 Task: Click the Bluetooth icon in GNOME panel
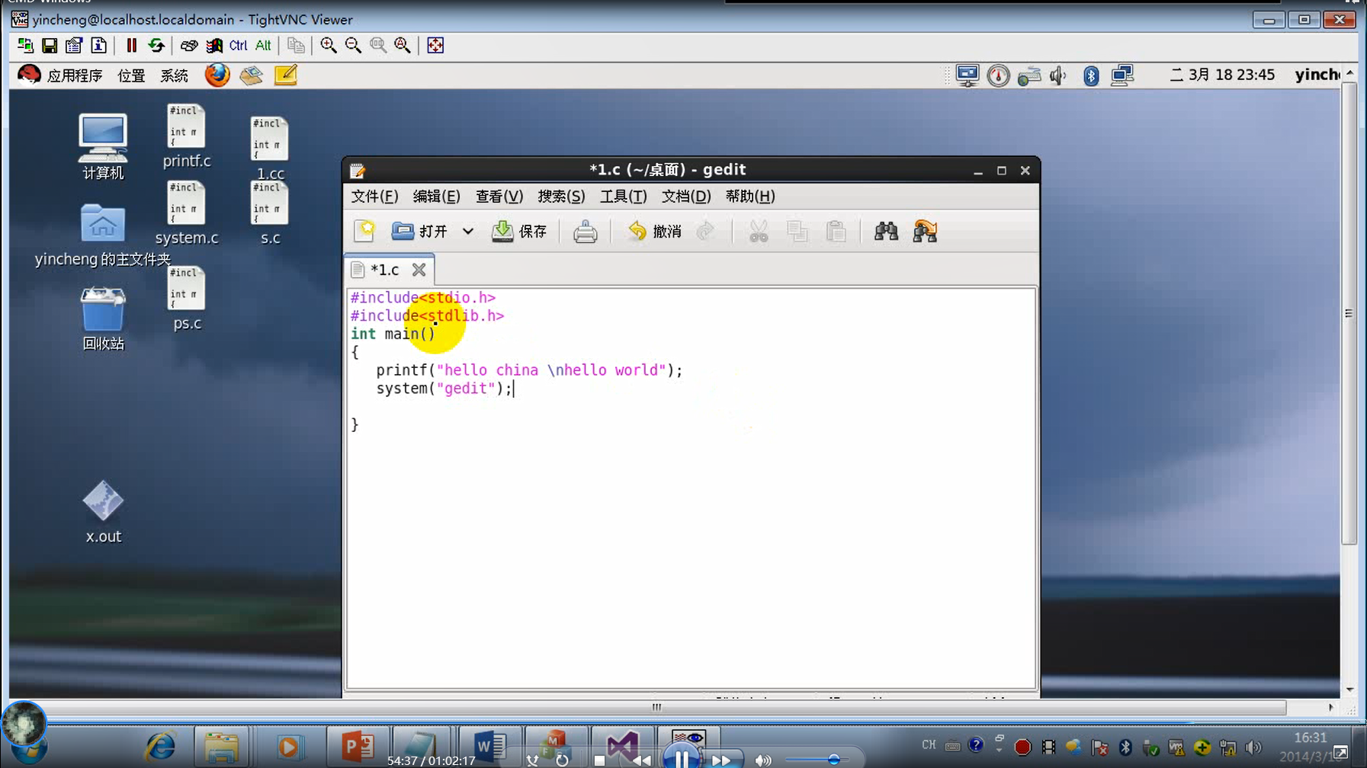1091,75
